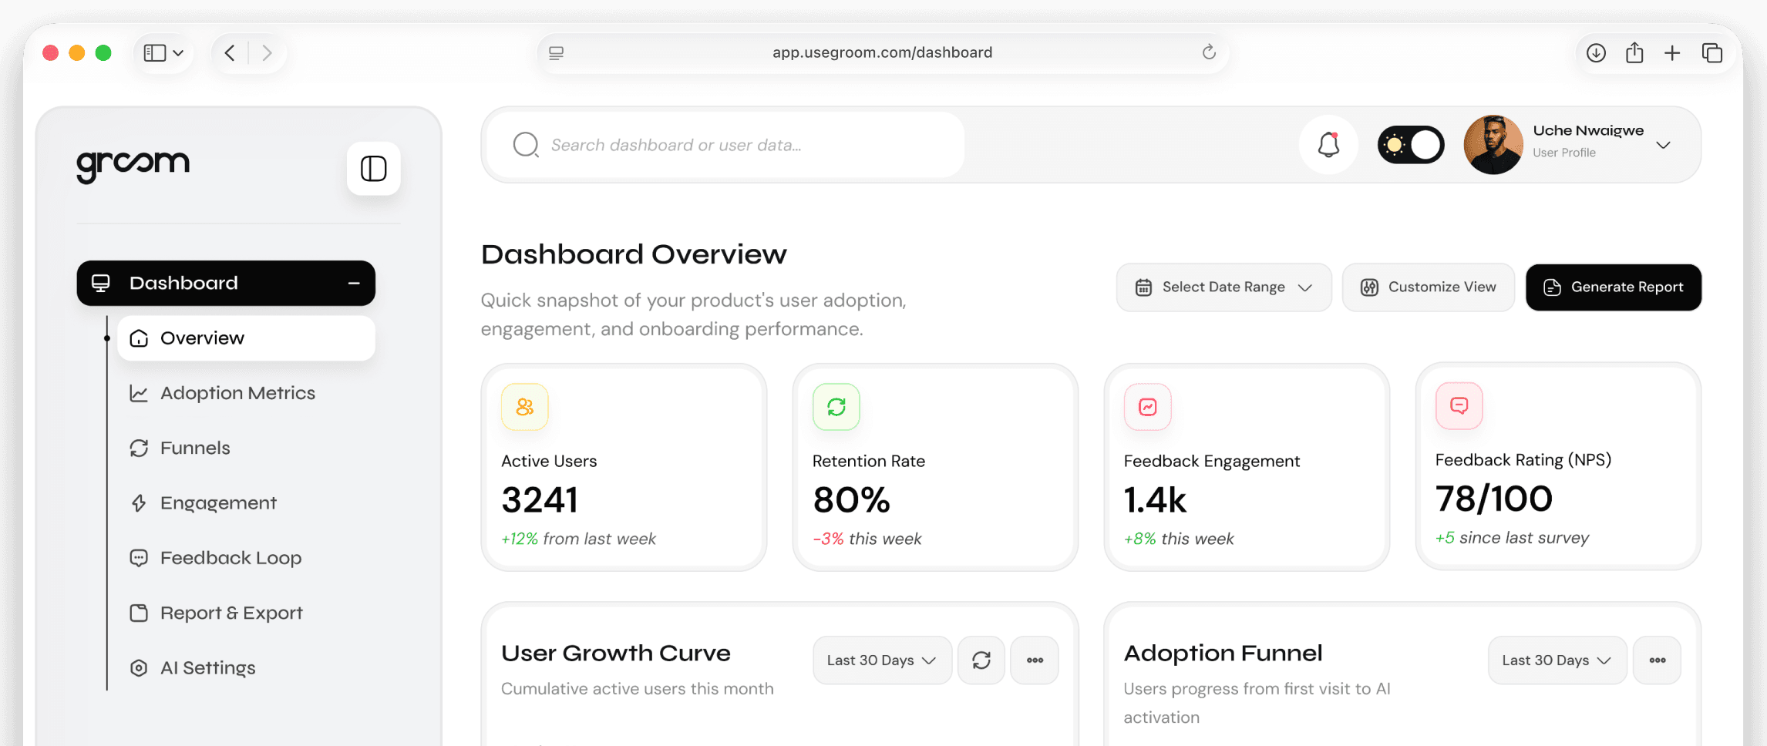Open the Select Date Range dropdown
The height and width of the screenshot is (746, 1767).
pyautogui.click(x=1223, y=287)
